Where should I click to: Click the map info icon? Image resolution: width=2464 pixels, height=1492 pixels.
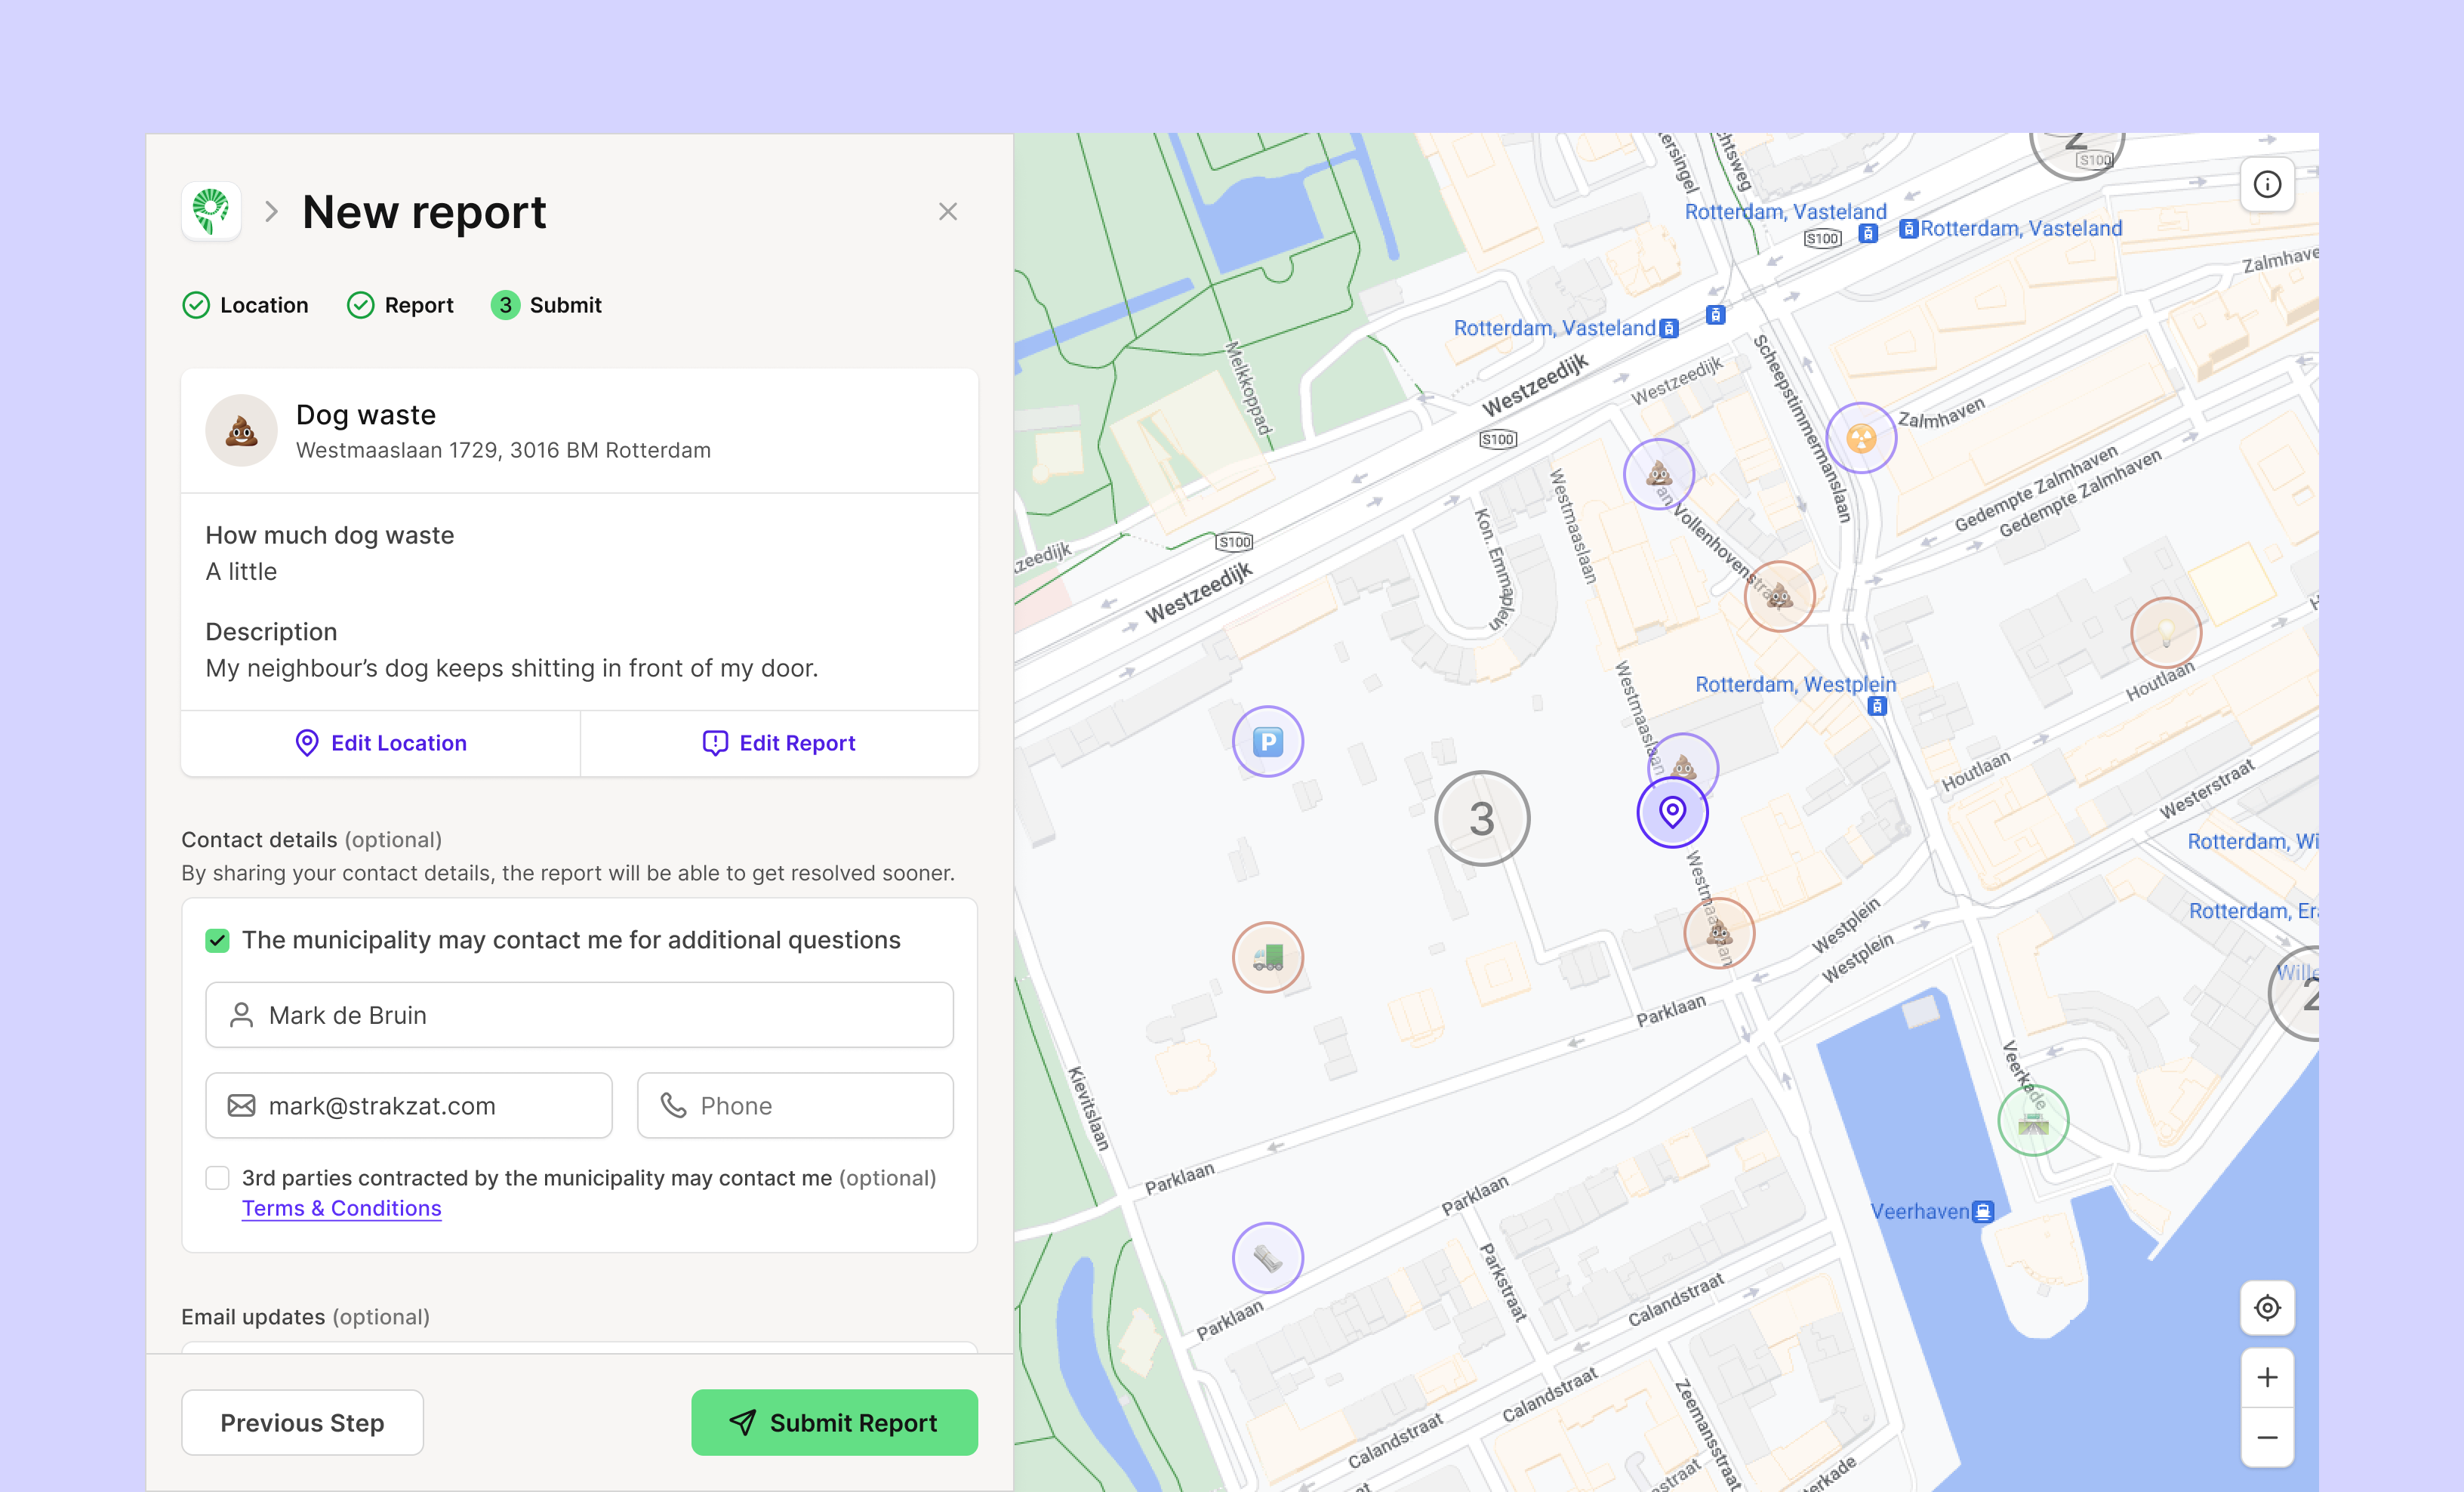pyautogui.click(x=2267, y=184)
